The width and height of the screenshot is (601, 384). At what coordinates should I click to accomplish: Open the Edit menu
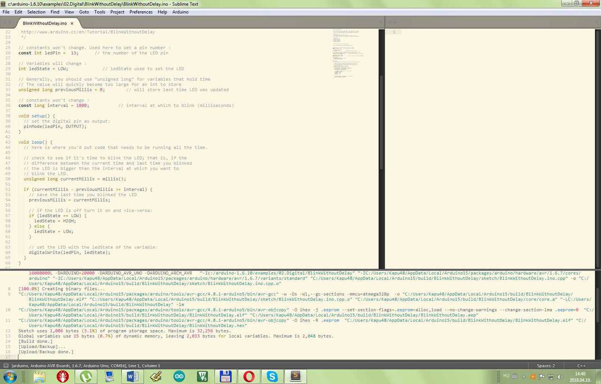(x=18, y=12)
